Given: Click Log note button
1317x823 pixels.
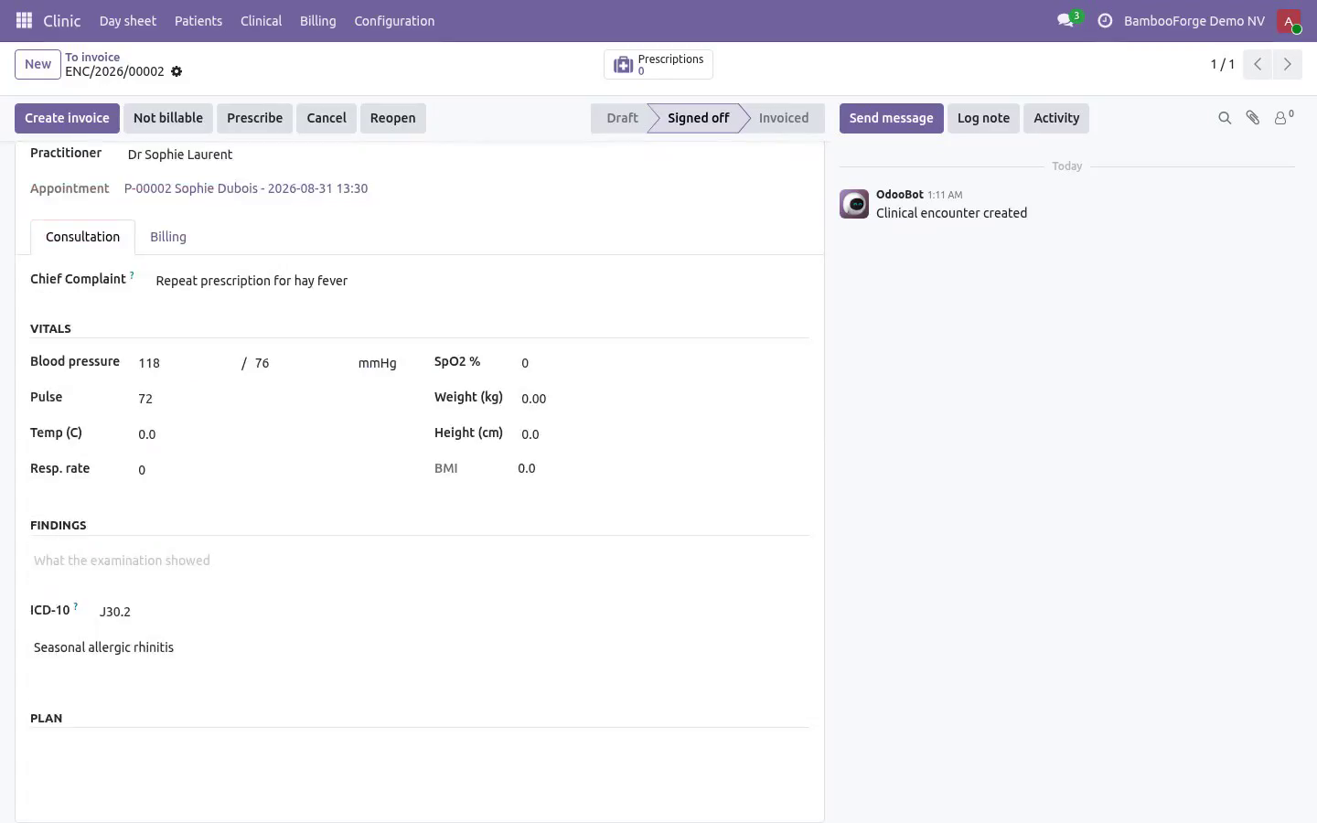Looking at the screenshot, I should pos(983,118).
